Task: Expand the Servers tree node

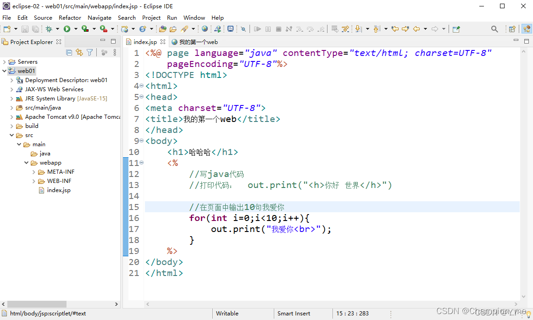Action: pyautogui.click(x=4, y=62)
